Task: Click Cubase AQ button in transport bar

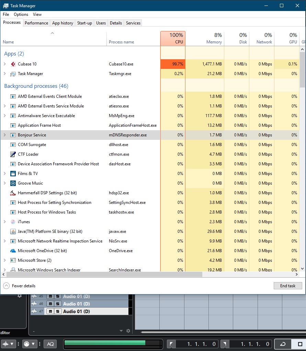Action: coord(50,344)
